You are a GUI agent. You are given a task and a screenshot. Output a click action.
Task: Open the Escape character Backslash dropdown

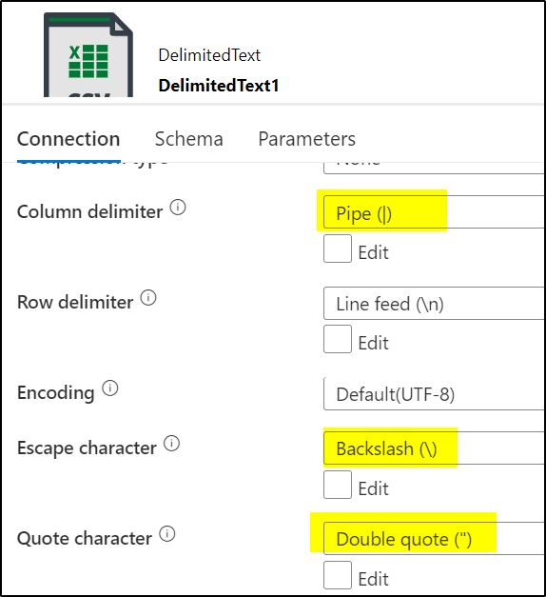435,448
